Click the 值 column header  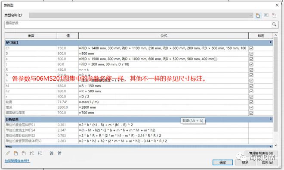(x=68, y=36)
